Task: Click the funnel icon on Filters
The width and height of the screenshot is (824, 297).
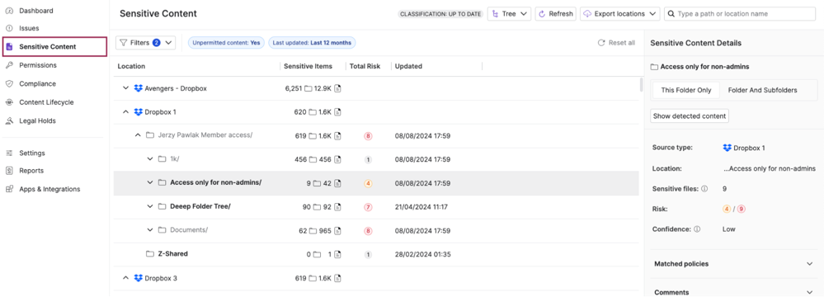Action: pyautogui.click(x=124, y=43)
